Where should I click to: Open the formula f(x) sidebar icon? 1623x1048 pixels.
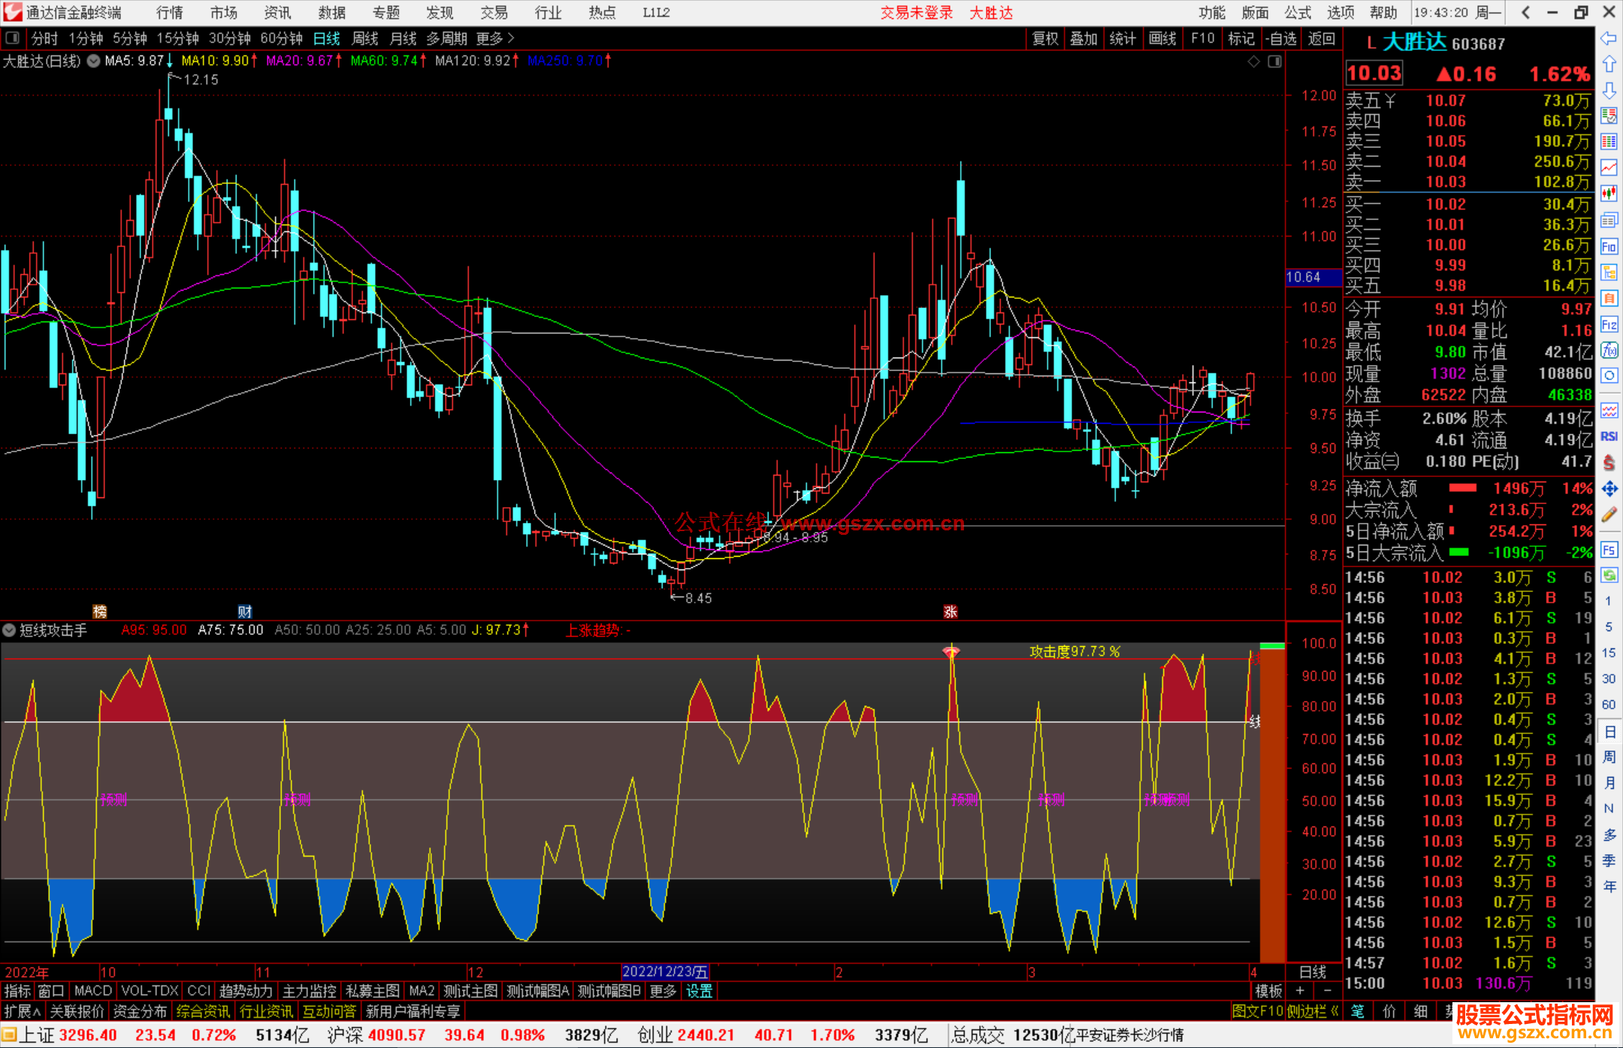point(1609,350)
